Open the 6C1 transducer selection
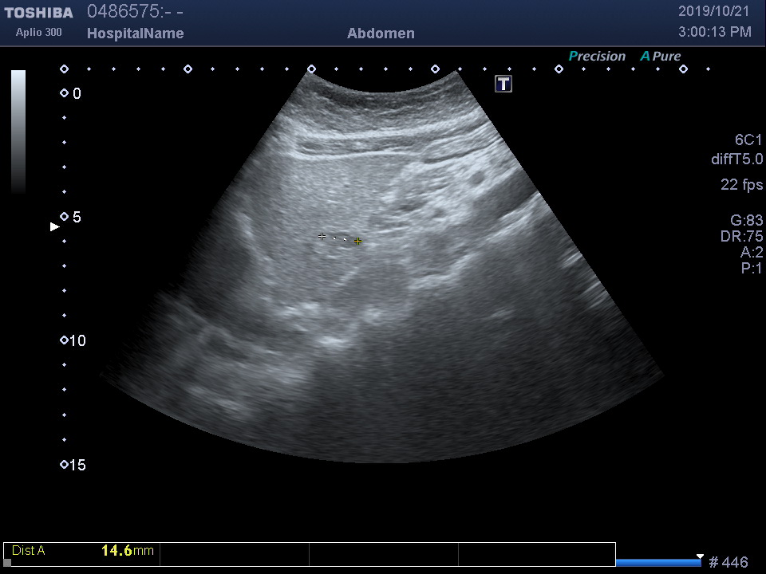 748,140
